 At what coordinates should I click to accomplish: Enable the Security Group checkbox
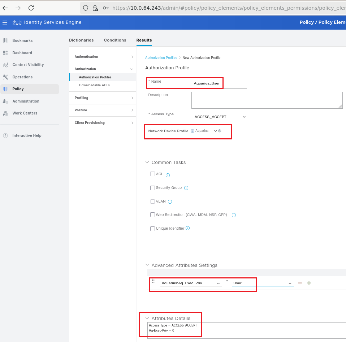tap(152, 188)
